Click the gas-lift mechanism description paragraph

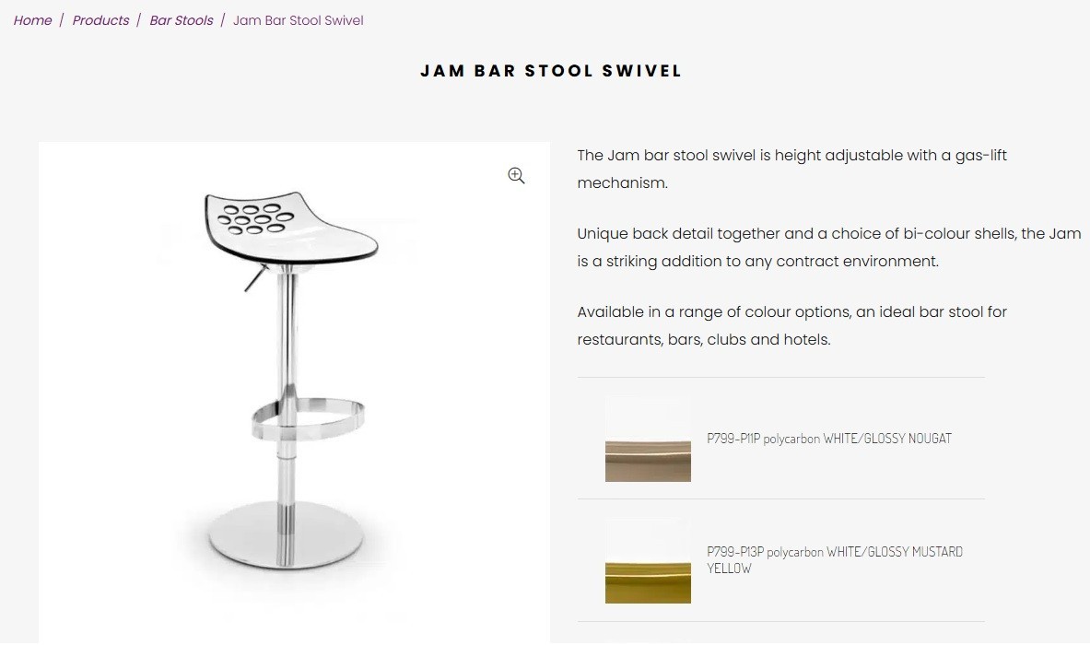click(x=791, y=169)
